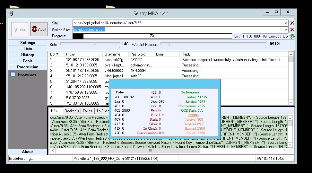Click the 7% progress bar
The width and height of the screenshot is (312, 173).
point(152,36)
